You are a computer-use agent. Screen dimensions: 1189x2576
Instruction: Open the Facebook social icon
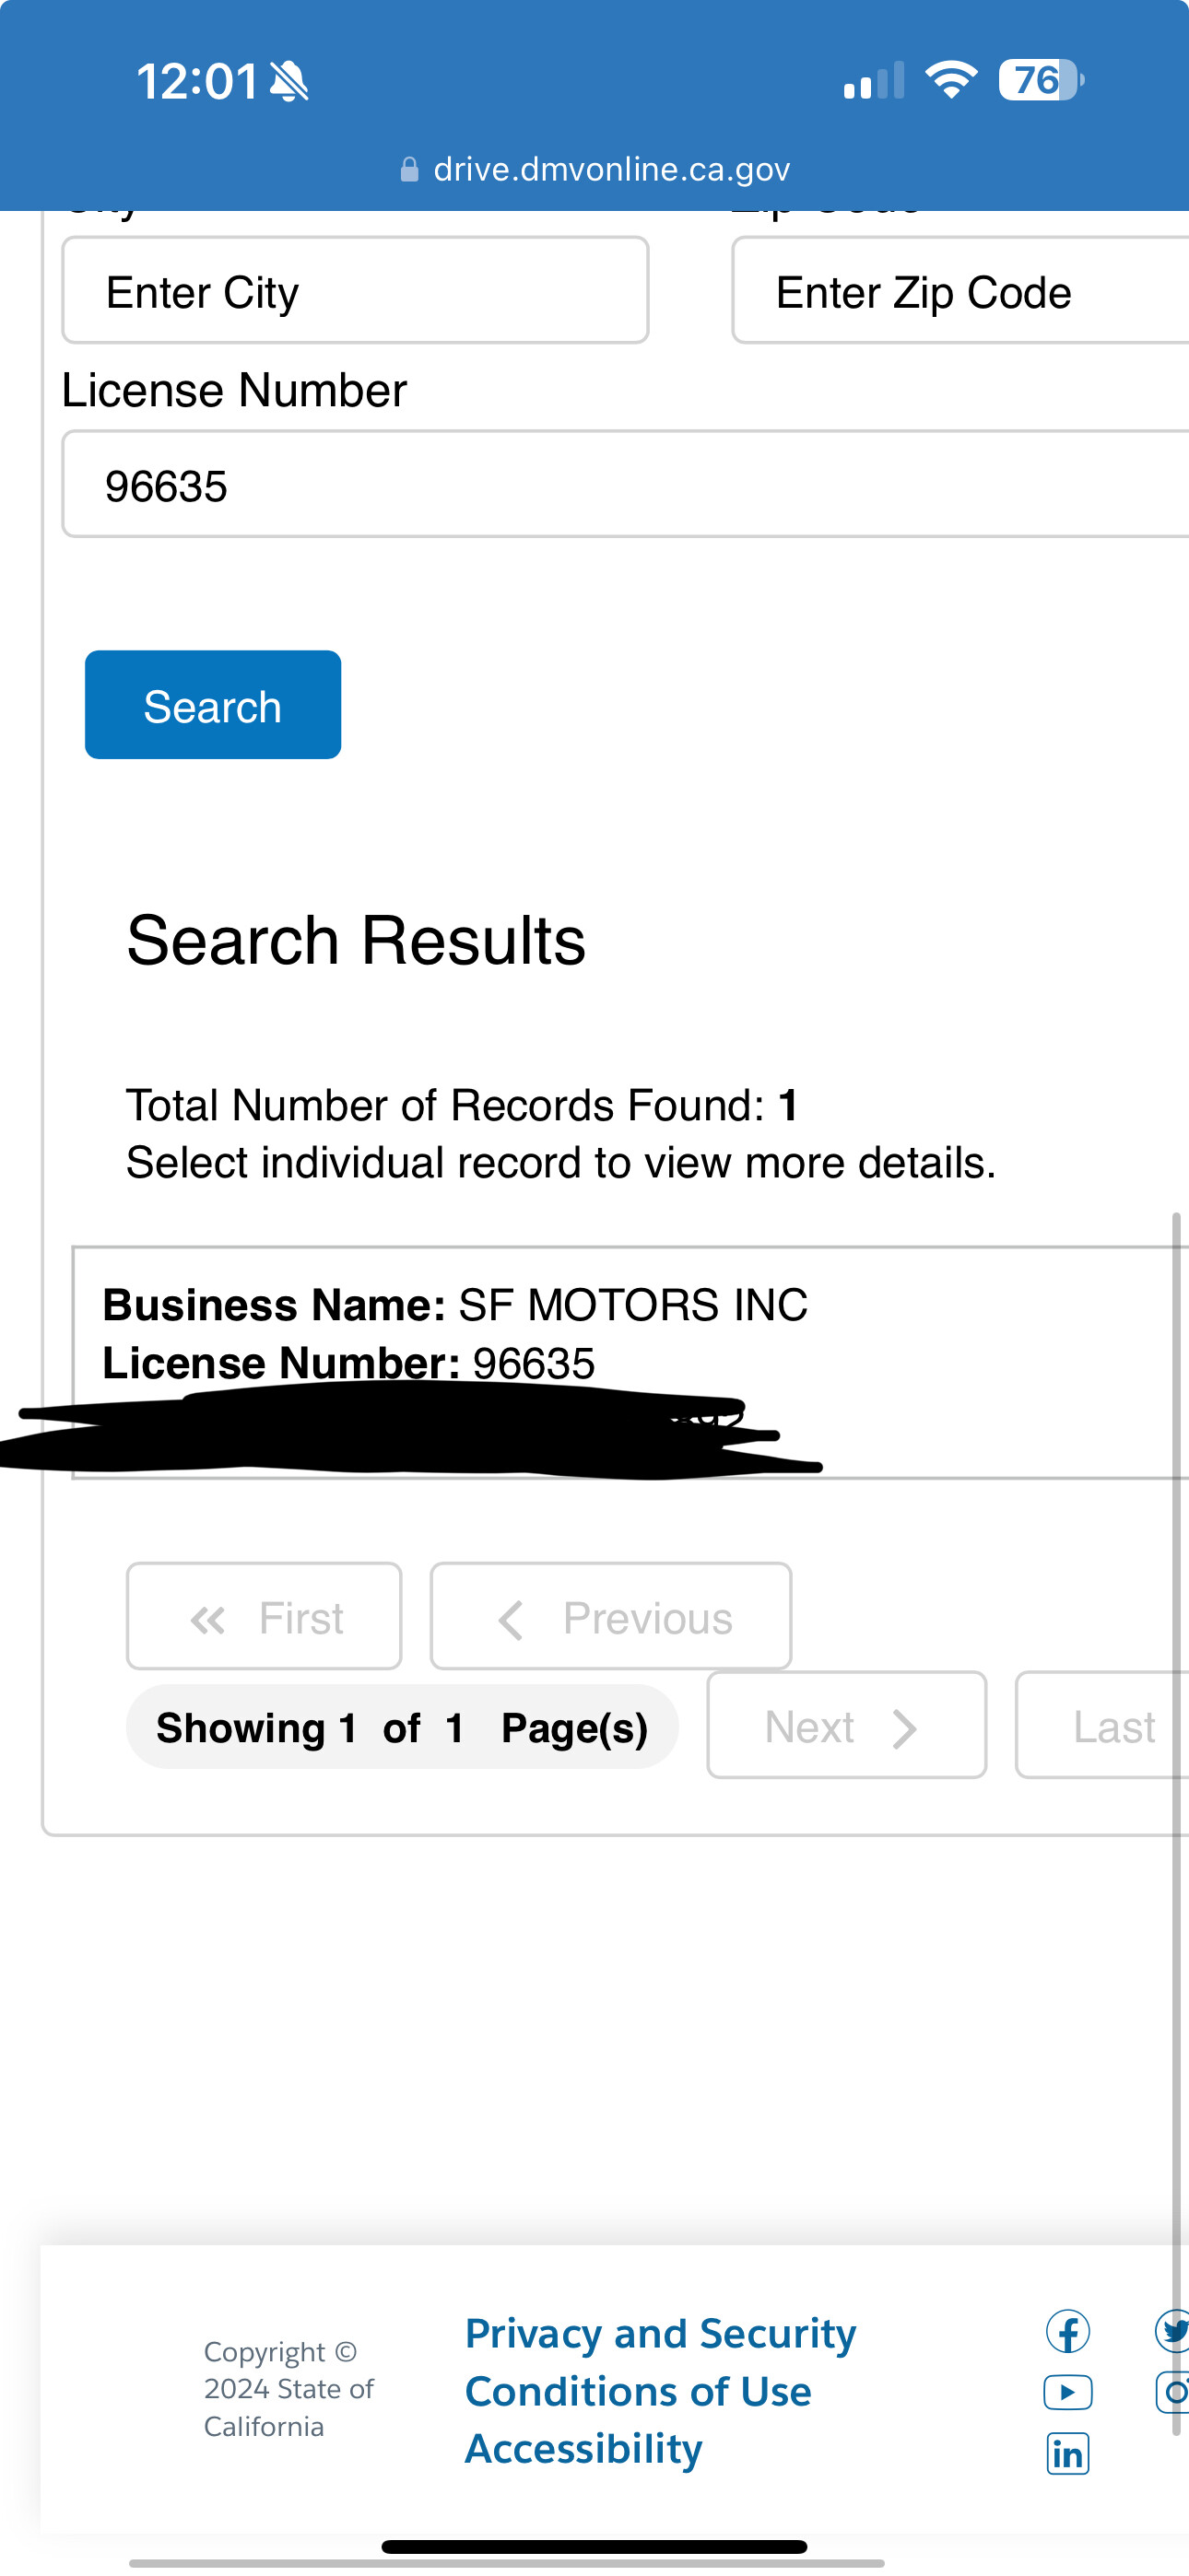point(1067,2332)
